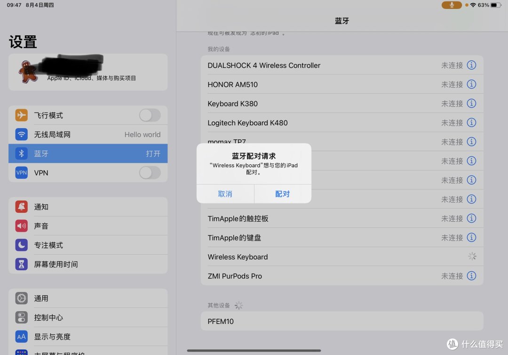Image resolution: width=508 pixels, height=355 pixels.
Task: Toggle the Airplane Mode switch
Action: [150, 115]
